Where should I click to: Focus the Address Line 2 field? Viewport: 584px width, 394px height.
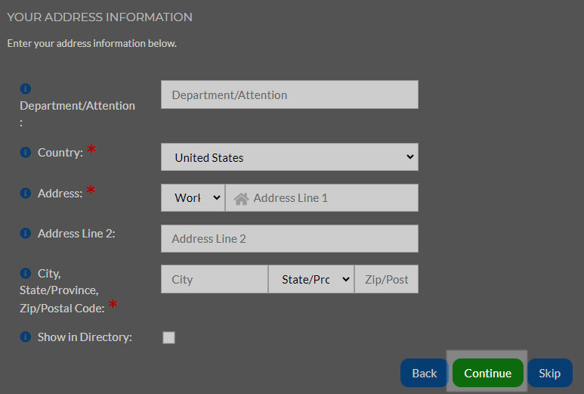tap(289, 238)
